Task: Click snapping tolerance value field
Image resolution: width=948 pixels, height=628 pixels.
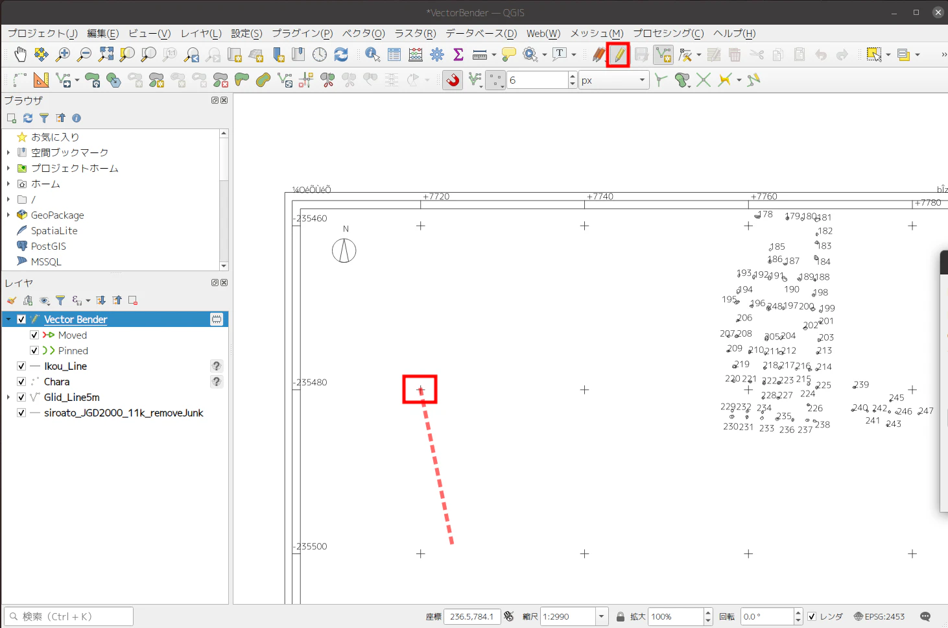Action: (538, 80)
